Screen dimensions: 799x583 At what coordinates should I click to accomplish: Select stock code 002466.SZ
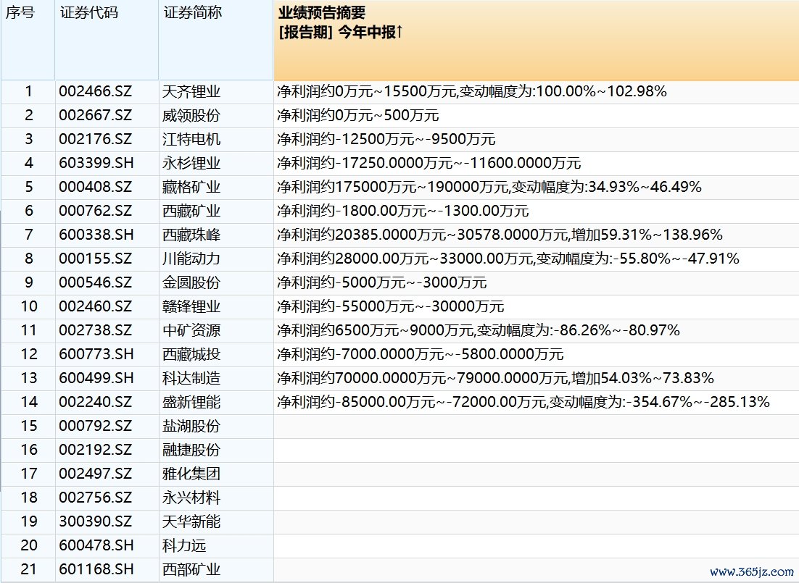click(95, 92)
